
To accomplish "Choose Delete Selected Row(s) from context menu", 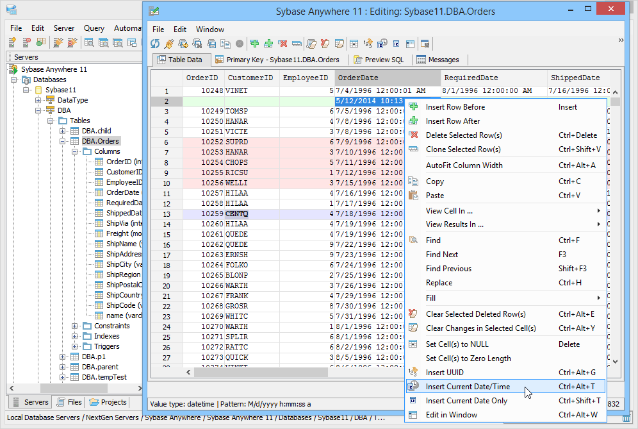I will coord(505,135).
